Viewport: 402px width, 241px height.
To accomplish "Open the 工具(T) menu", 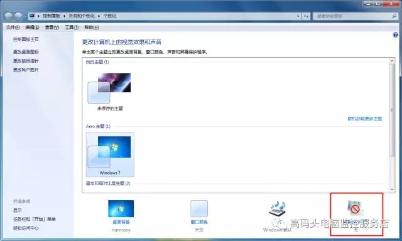I will pyautogui.click(x=72, y=27).
